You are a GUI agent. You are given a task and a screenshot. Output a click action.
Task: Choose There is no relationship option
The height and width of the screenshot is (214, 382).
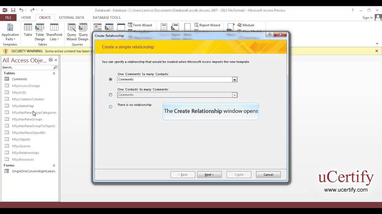[111, 107]
